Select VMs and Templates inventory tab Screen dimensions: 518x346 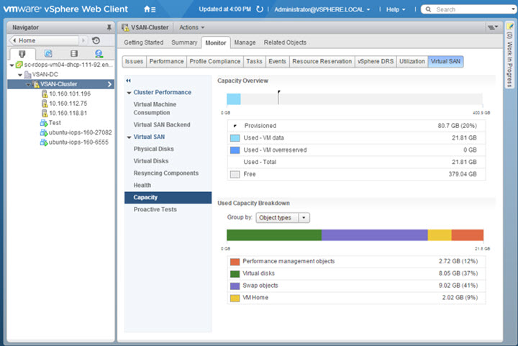point(48,53)
